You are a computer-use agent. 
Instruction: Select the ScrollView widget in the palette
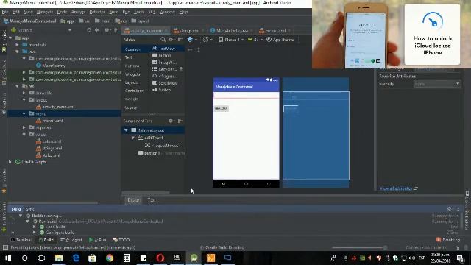165,83
